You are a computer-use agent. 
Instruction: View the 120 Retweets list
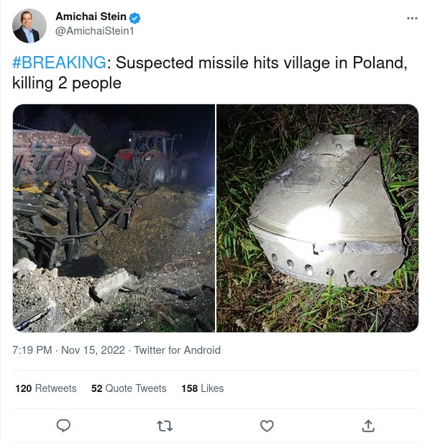[46, 388]
